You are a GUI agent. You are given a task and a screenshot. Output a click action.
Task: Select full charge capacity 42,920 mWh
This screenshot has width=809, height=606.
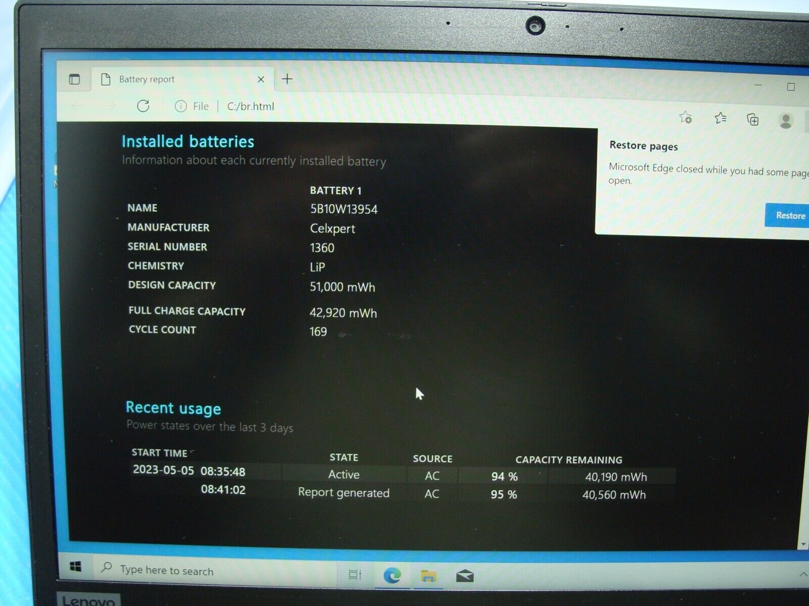pyautogui.click(x=343, y=313)
